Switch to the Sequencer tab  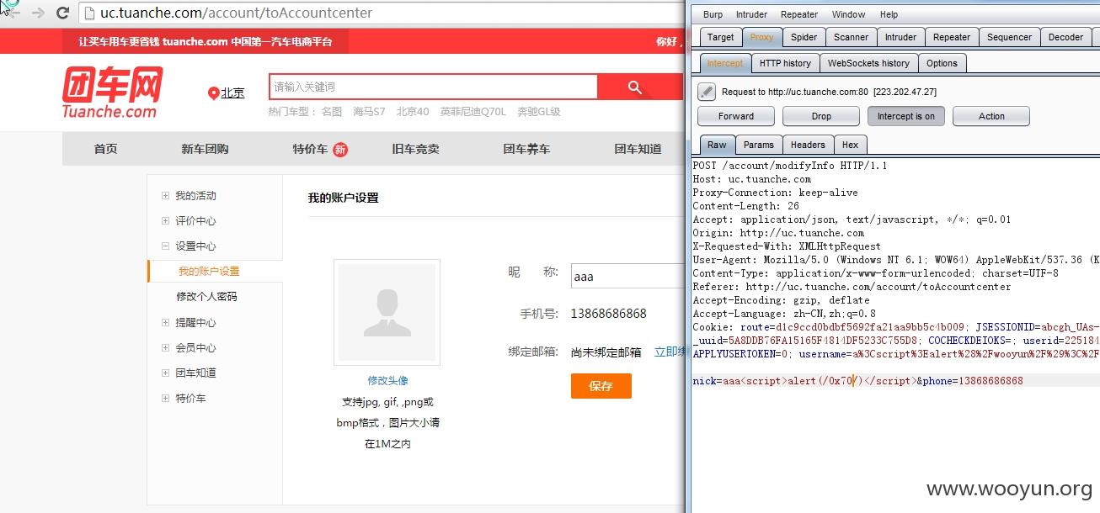[x=1009, y=37]
